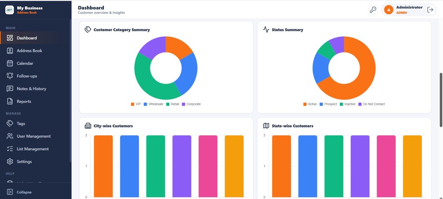Click the Calendar icon in sidebar
Image resolution: width=443 pixels, height=199 pixels.
[x=10, y=63]
